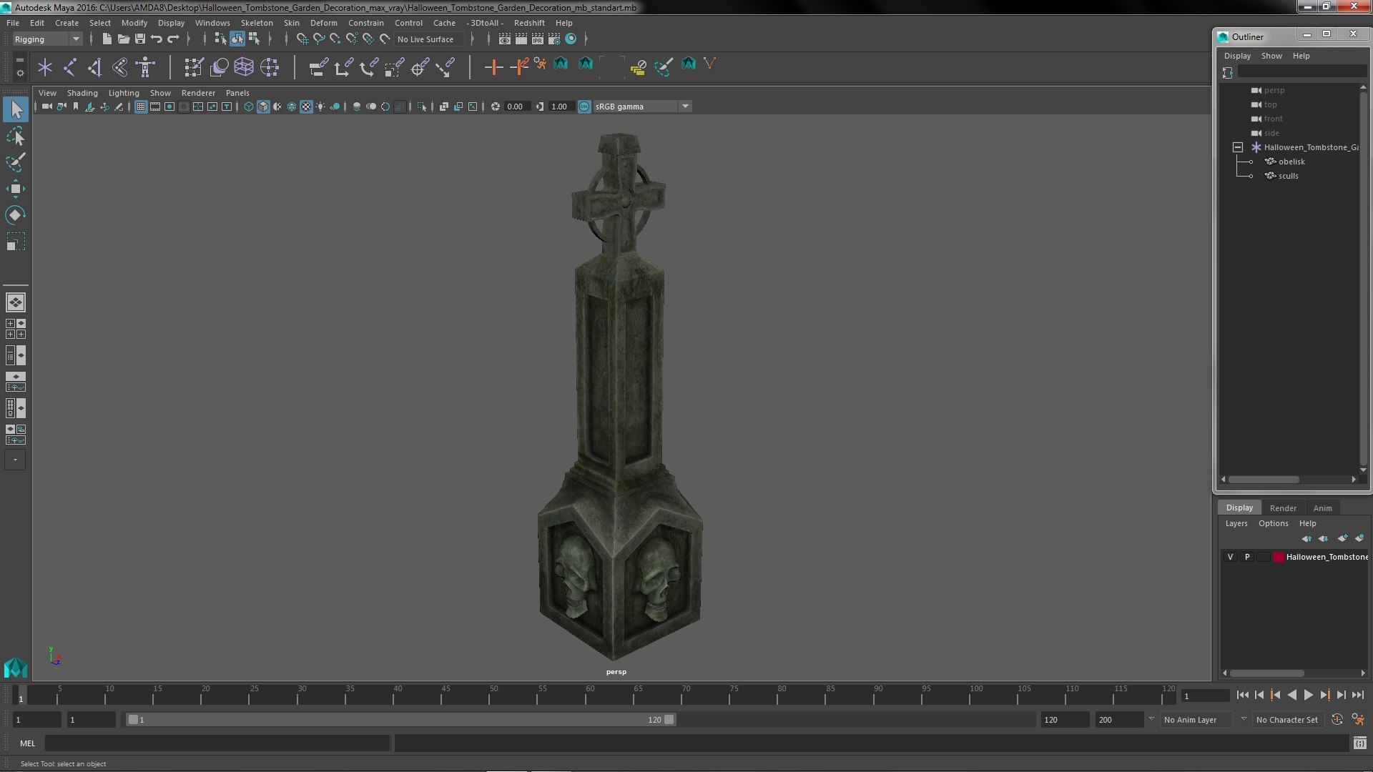Open Animation preferences running-man icon

(x=1358, y=720)
